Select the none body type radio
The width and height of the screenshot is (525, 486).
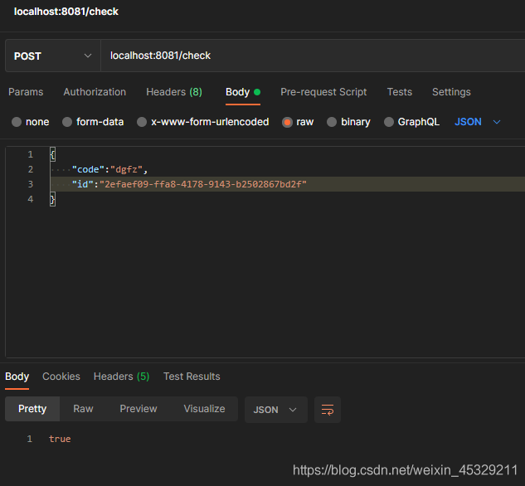click(x=17, y=122)
